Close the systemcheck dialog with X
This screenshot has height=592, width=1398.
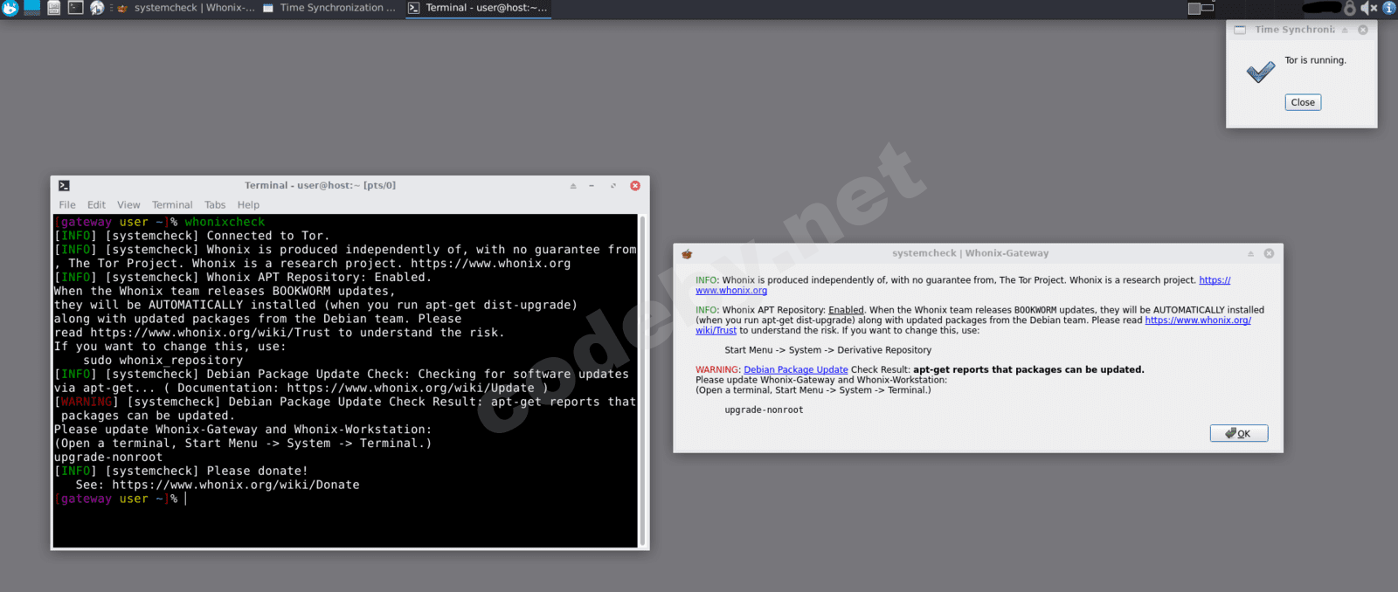[x=1269, y=254]
